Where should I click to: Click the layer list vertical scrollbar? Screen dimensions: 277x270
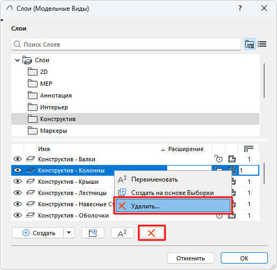[x=264, y=173]
